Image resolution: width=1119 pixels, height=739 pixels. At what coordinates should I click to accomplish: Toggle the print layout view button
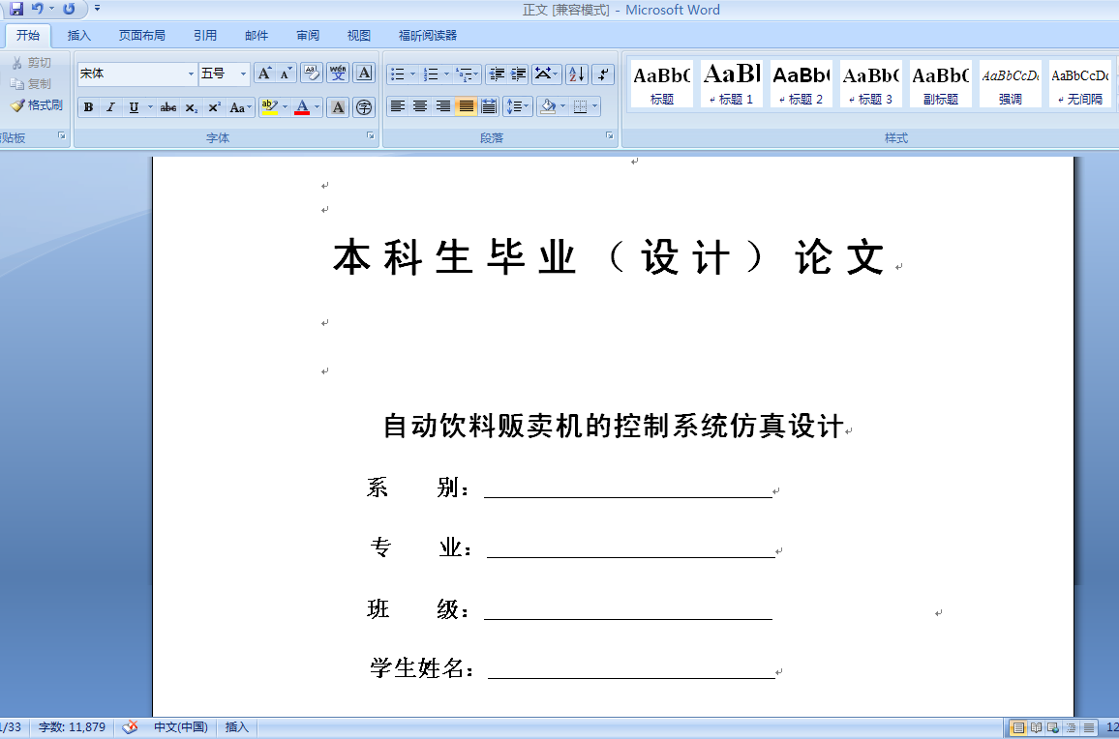[1018, 727]
